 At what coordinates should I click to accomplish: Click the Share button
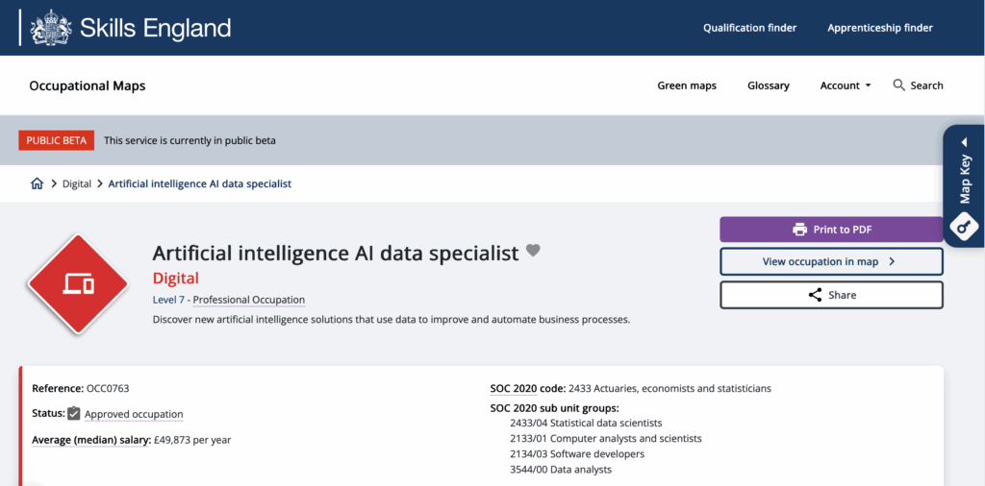click(x=831, y=295)
